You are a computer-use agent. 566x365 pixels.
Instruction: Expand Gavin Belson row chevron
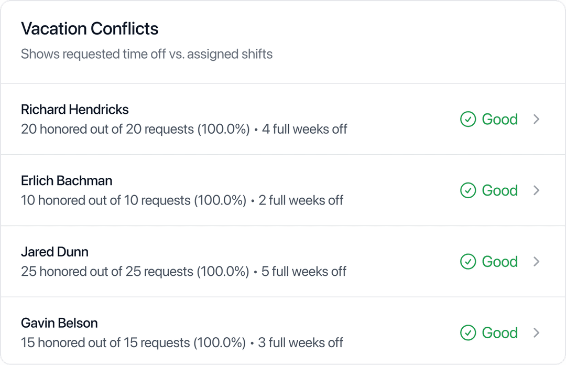coord(536,333)
